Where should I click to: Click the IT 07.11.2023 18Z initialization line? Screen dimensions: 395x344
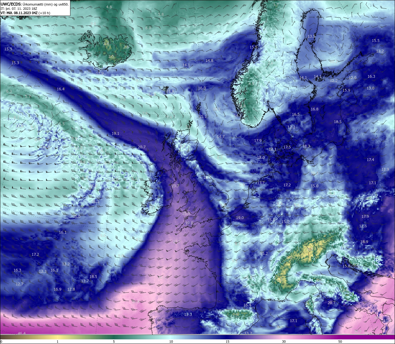point(19,9)
